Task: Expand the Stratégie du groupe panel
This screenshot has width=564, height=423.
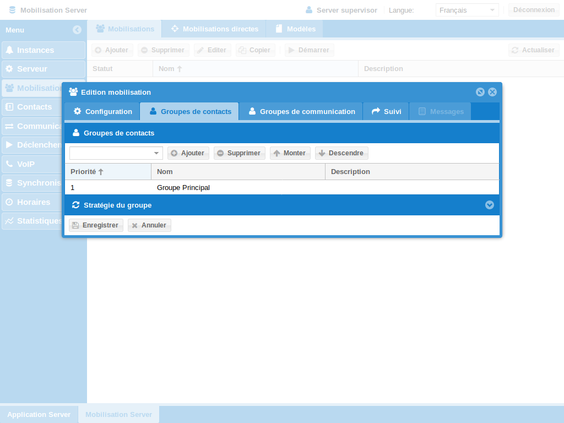Action: pyautogui.click(x=490, y=205)
